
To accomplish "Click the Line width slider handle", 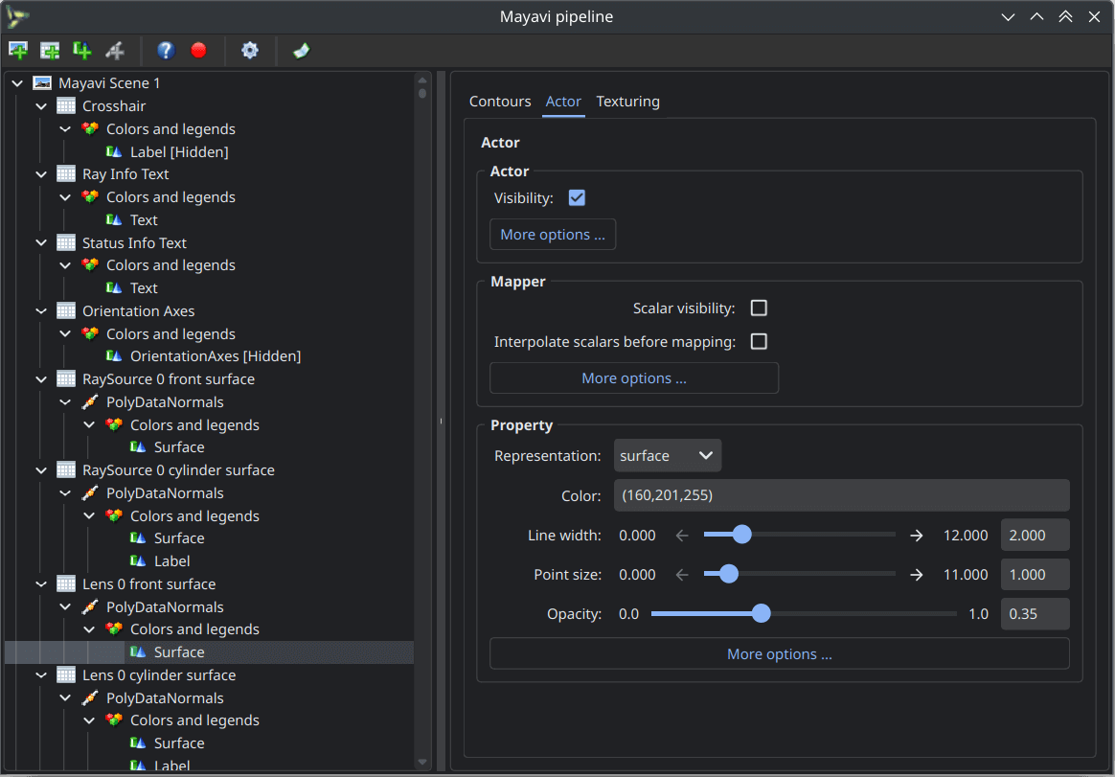I will pyautogui.click(x=741, y=535).
